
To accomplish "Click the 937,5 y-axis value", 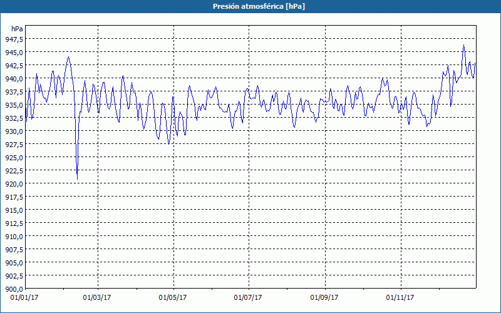I will tap(14, 91).
